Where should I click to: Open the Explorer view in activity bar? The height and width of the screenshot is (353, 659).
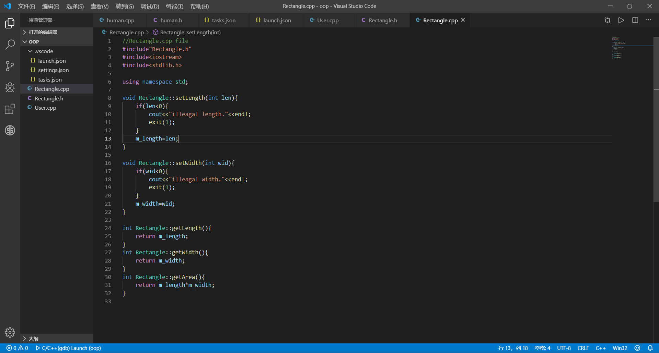pos(10,23)
